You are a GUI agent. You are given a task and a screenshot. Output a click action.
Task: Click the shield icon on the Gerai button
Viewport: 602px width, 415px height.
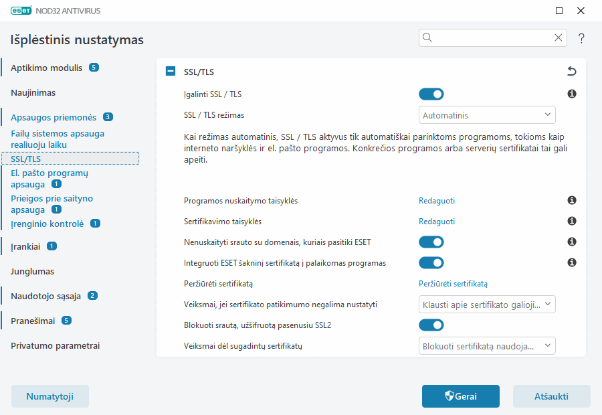click(450, 396)
